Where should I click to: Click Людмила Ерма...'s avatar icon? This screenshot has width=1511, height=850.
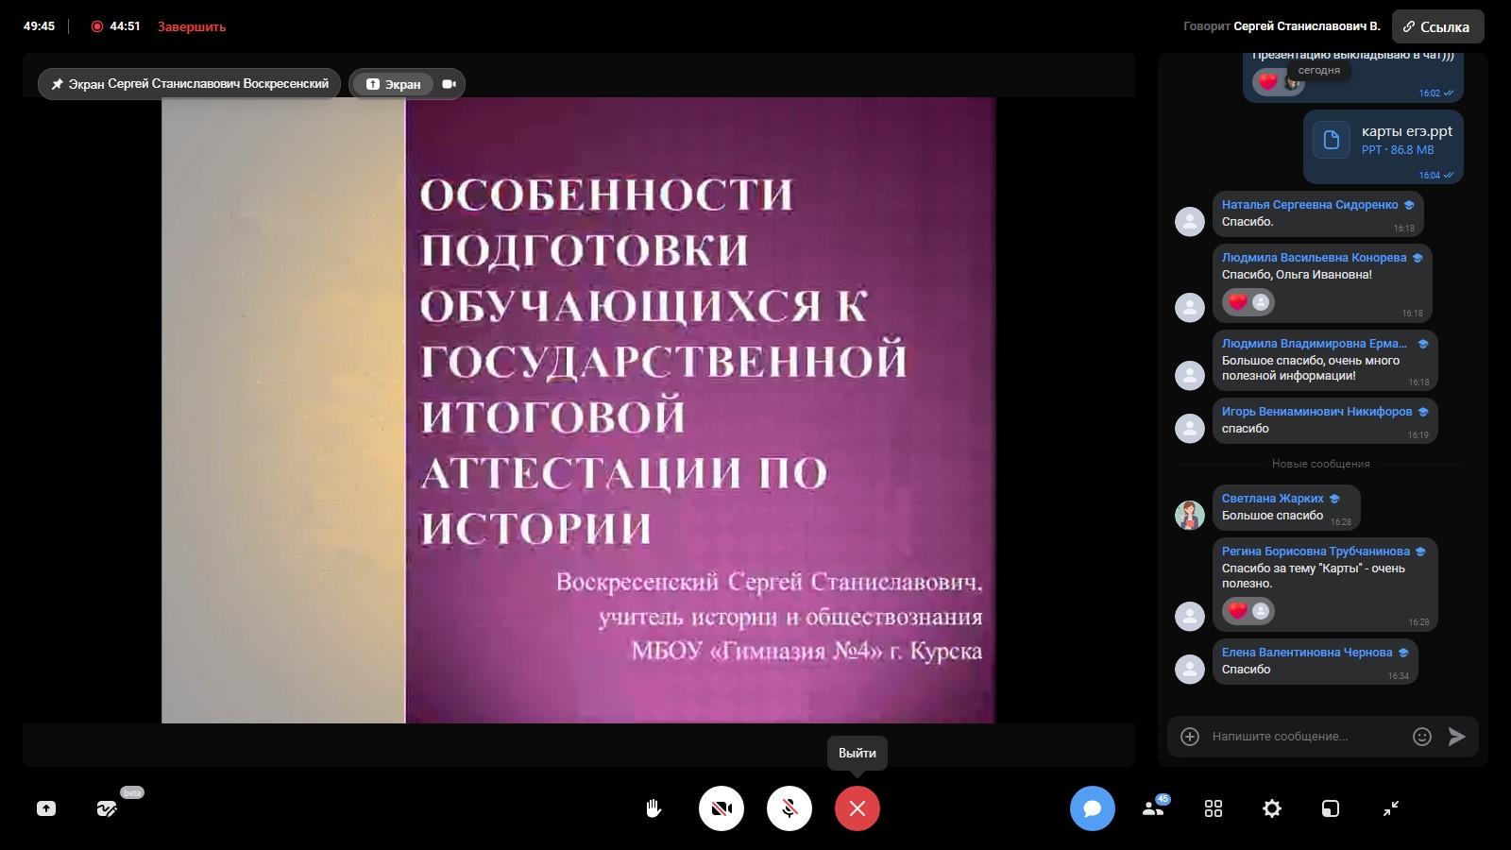point(1190,376)
